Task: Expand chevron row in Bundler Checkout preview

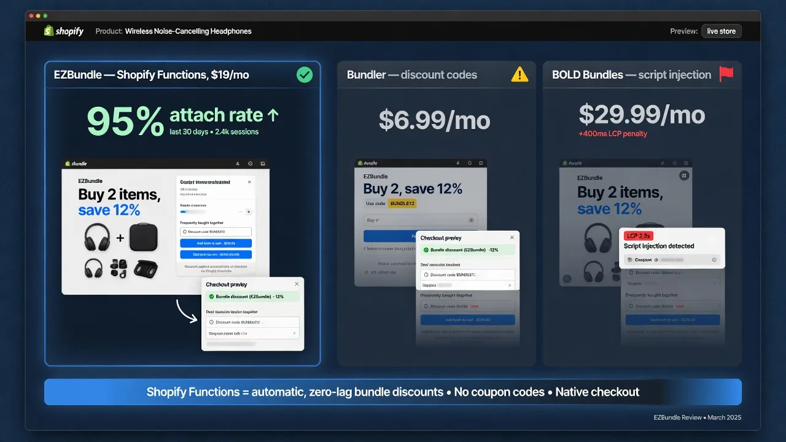Action: point(467,285)
